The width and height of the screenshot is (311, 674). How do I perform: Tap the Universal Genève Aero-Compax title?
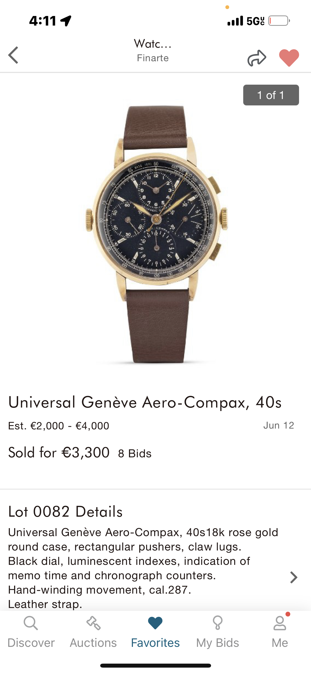[145, 402]
